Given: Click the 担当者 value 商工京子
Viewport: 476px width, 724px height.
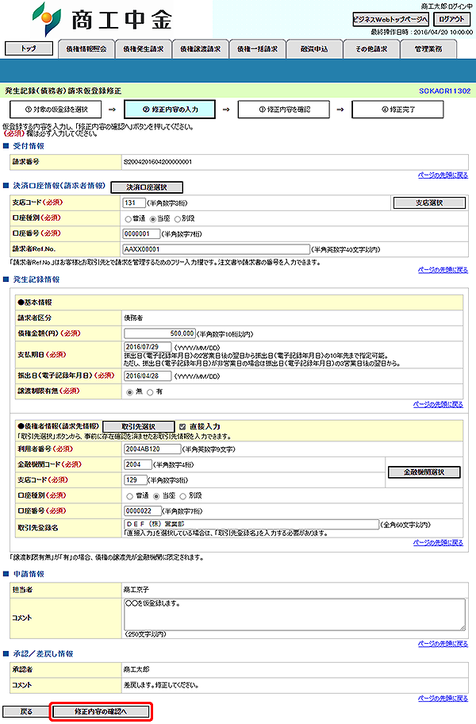Looking at the screenshot, I should tap(136, 590).
